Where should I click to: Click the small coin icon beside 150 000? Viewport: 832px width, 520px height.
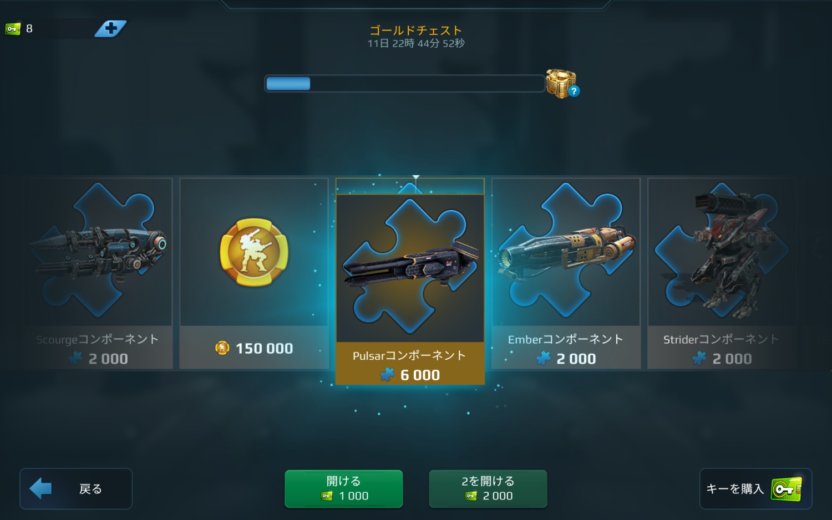222,348
